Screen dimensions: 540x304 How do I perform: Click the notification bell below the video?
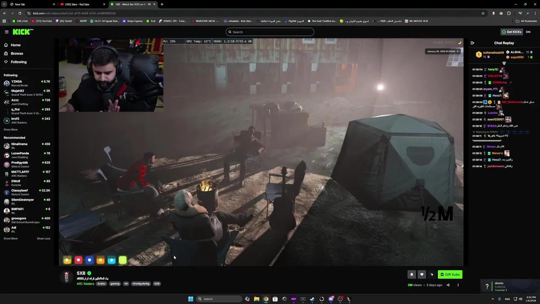coord(411,274)
